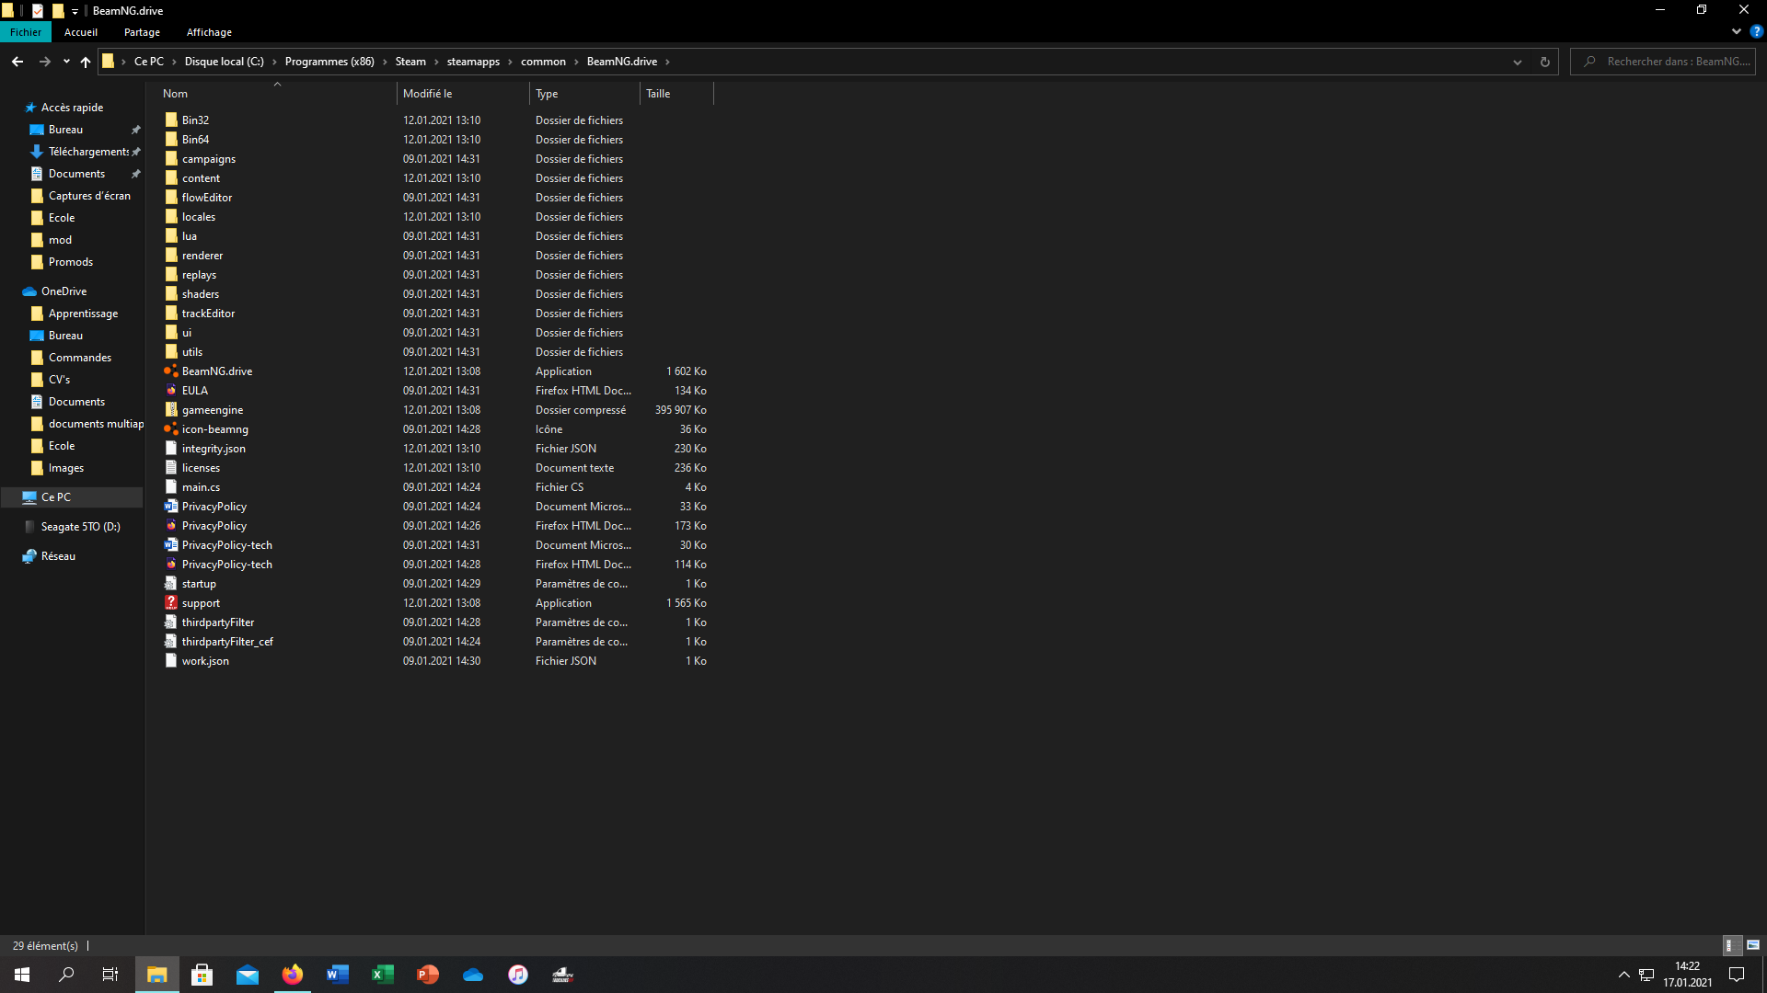Open the Fichier menu
1767x993 pixels.
click(x=26, y=32)
